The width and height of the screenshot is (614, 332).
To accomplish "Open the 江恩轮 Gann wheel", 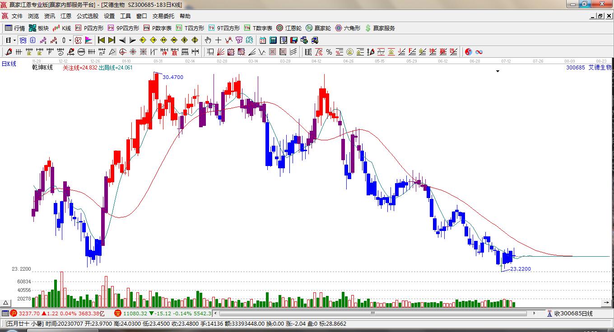I will pyautogui.click(x=289, y=28).
